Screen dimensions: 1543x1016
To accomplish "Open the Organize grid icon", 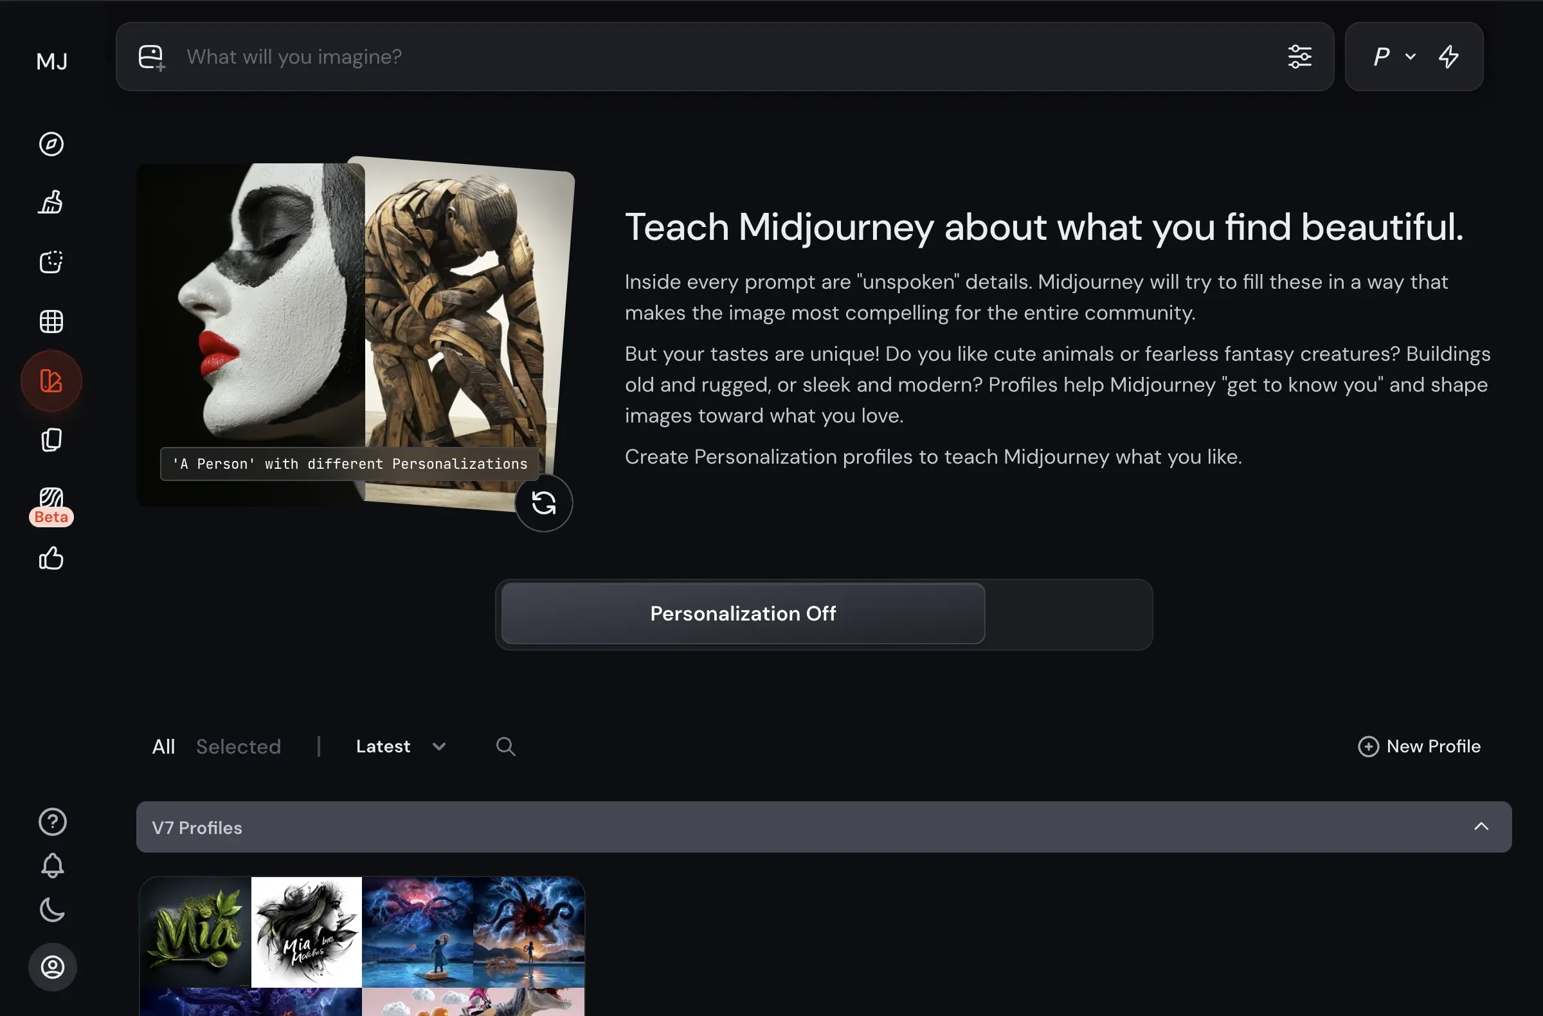I will click(51, 321).
